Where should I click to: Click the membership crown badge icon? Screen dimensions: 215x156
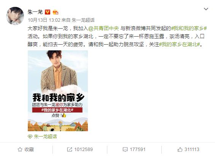tap(56, 12)
